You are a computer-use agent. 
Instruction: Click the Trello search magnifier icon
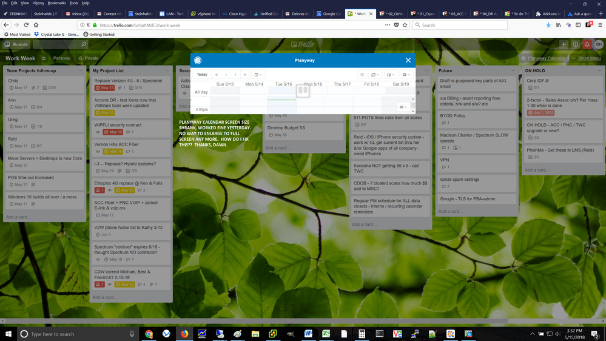point(84,44)
